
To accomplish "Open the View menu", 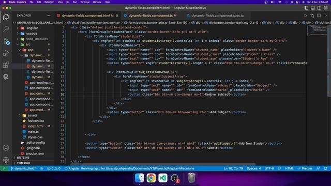I will (x=60, y=2).
